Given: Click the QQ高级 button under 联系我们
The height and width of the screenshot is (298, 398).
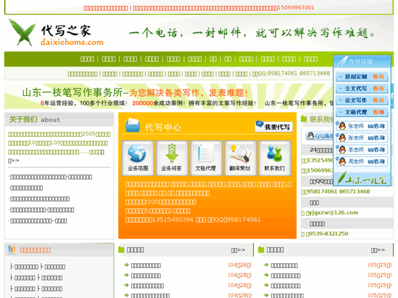Looking at the screenshot, I should point(320,136).
